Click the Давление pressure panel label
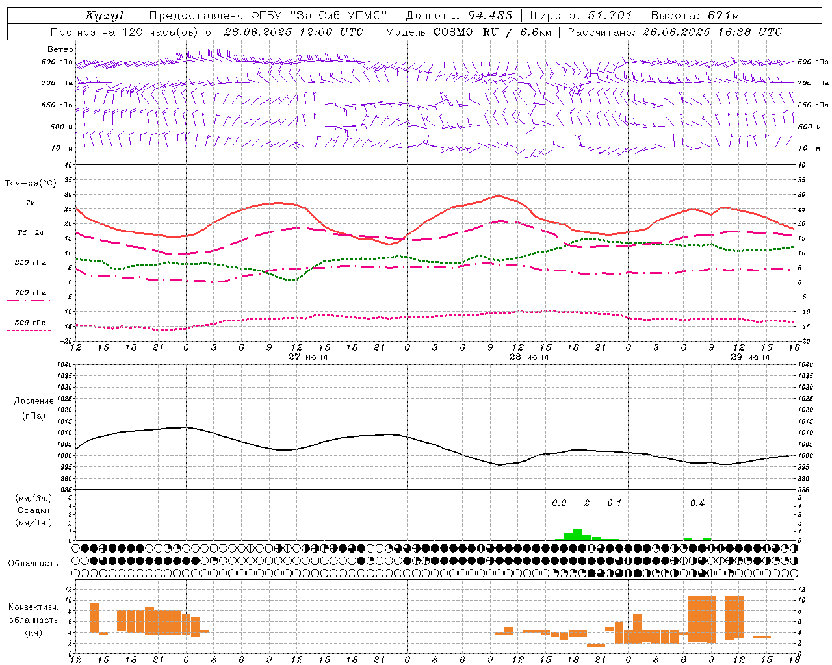The height and width of the screenshot is (665, 832). point(34,401)
